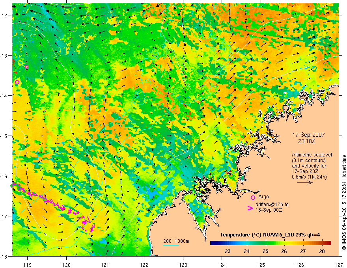
Task: Click the large magenta Argo circle on the map's left edge
Action: (x=17, y=82)
